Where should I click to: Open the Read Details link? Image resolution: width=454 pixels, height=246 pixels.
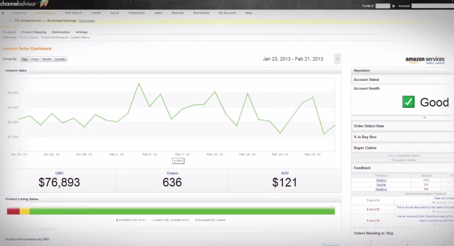pyautogui.click(x=87, y=21)
